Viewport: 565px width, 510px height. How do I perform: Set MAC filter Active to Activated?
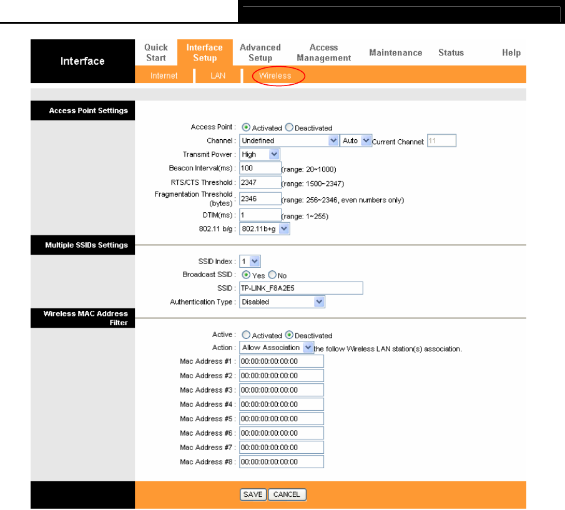pyautogui.click(x=246, y=335)
